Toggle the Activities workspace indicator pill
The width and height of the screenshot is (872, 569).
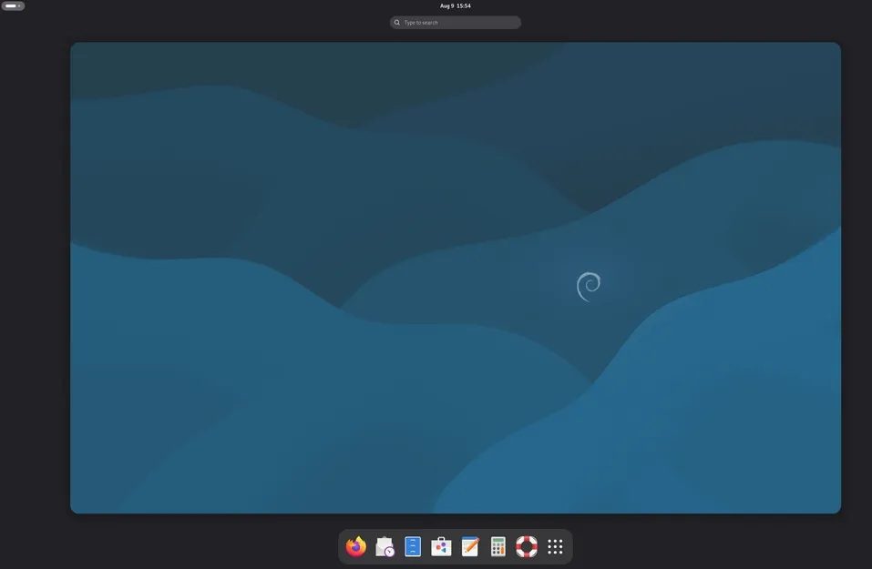click(x=13, y=5)
